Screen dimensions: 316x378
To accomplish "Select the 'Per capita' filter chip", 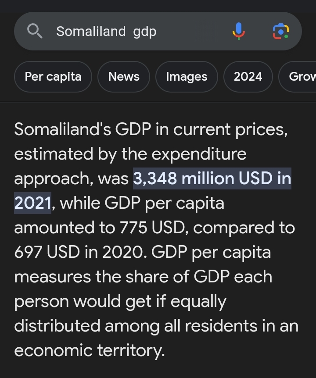I will click(x=53, y=77).
